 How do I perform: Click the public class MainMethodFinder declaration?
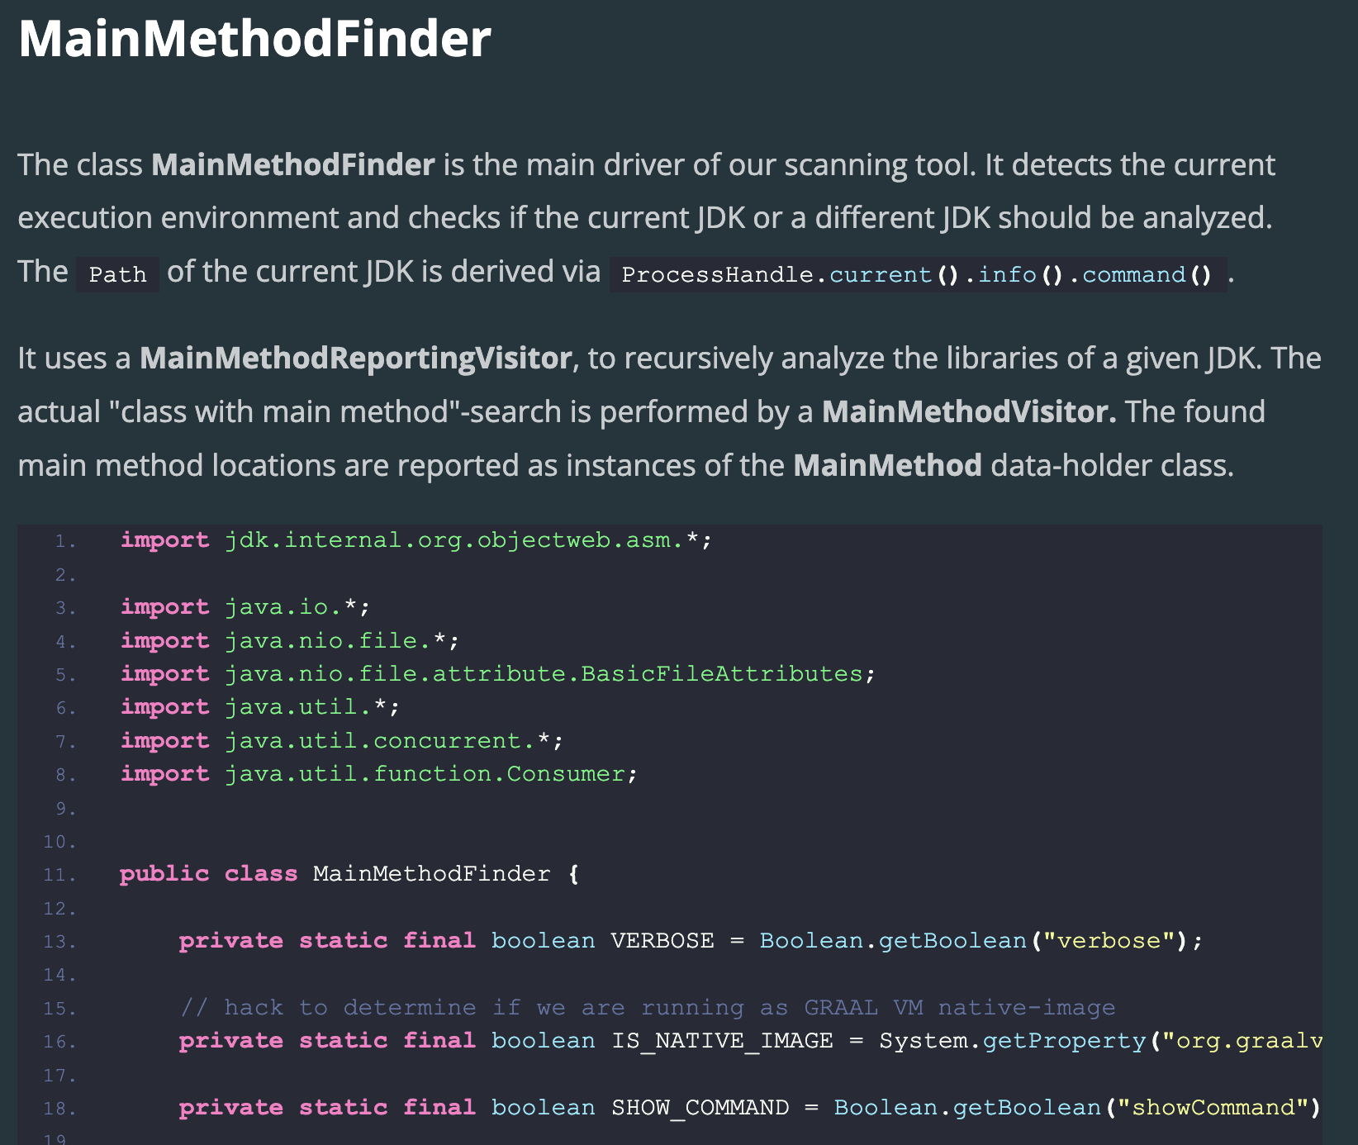[349, 874]
